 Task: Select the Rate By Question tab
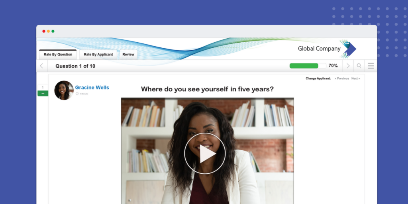coord(58,54)
